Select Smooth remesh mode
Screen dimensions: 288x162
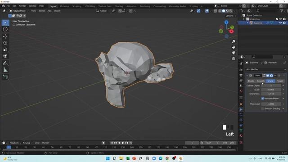point(261,81)
